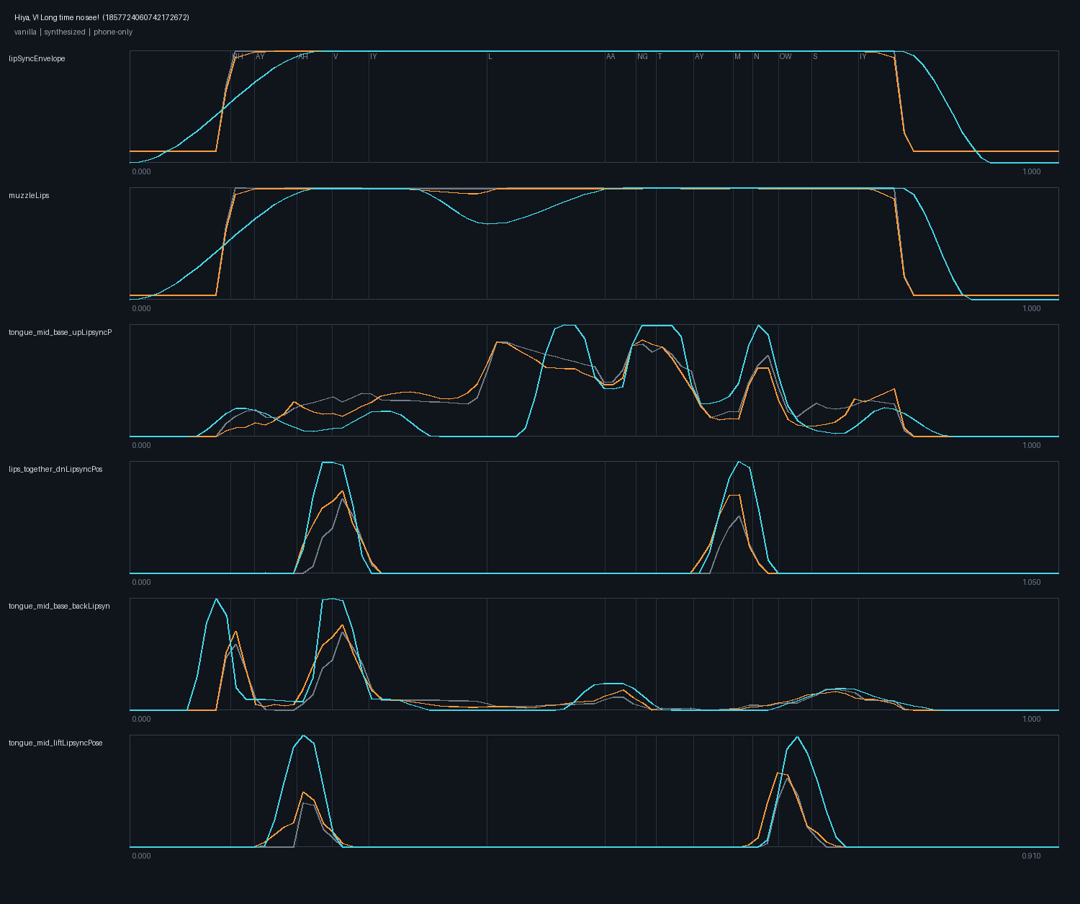Click the NG phoneme marker label

tap(642, 56)
